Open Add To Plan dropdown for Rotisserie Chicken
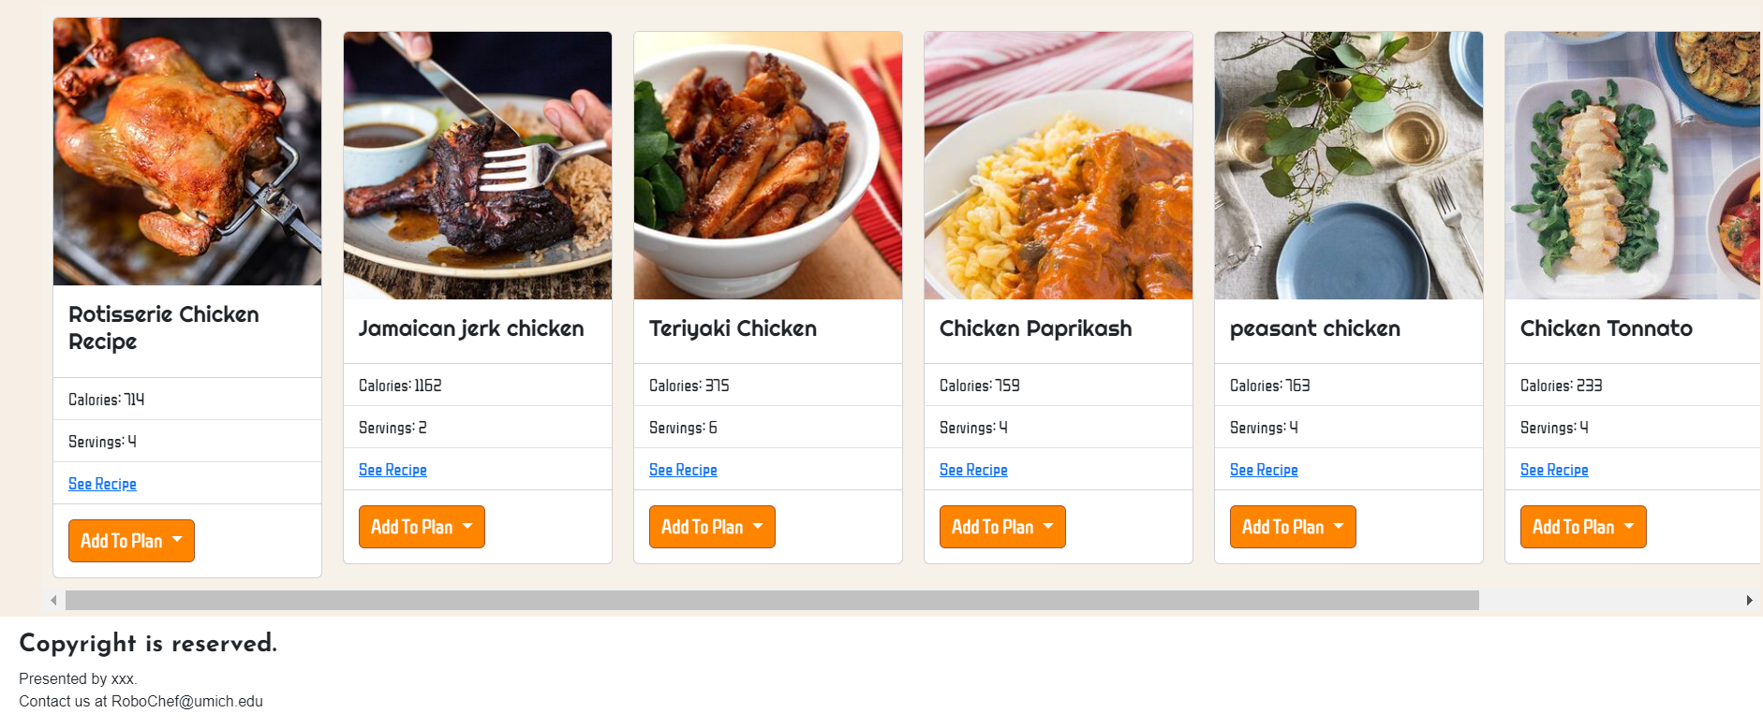 (x=131, y=541)
